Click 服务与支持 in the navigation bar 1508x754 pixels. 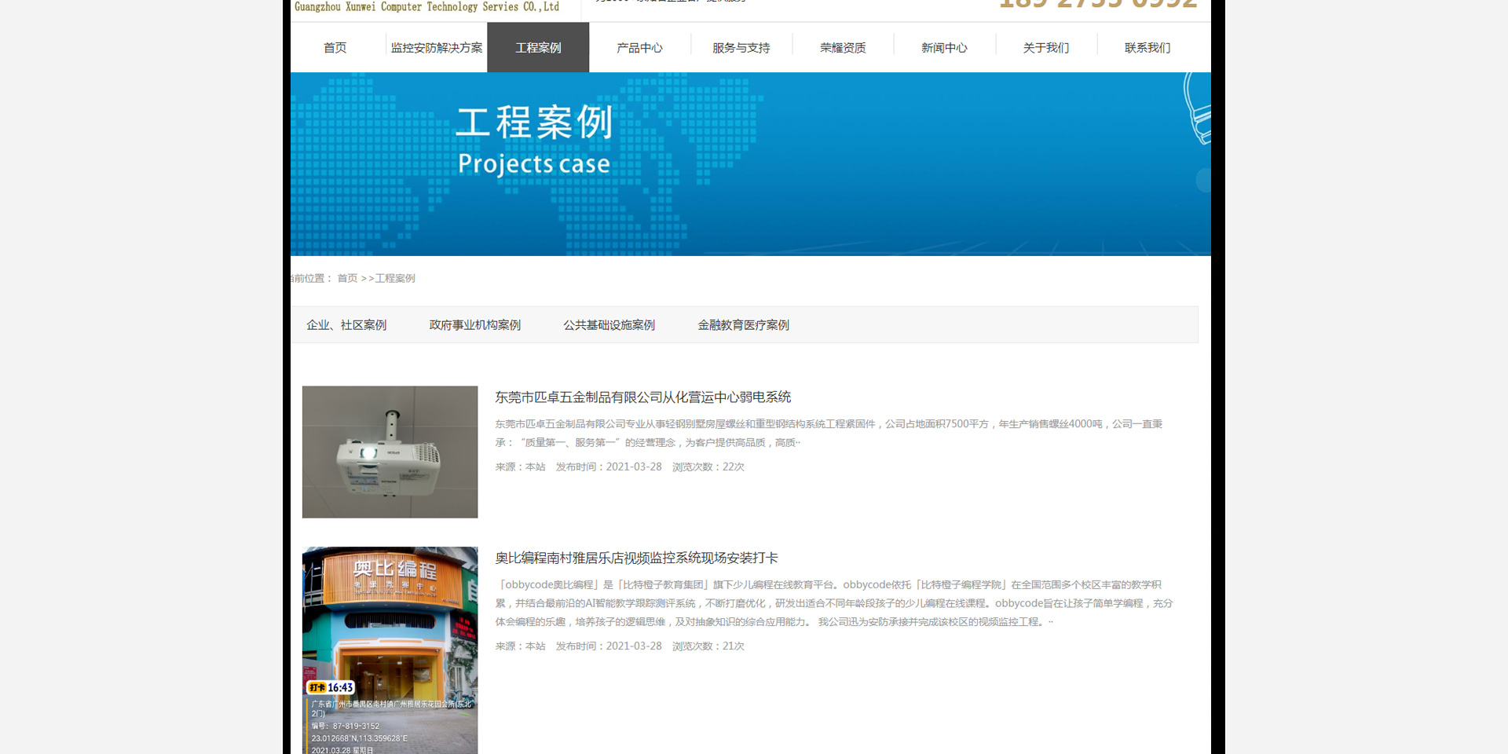741,48
